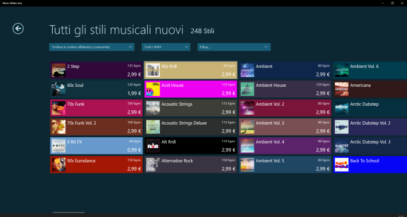Go back with the circled arrow button

[x=18, y=29]
